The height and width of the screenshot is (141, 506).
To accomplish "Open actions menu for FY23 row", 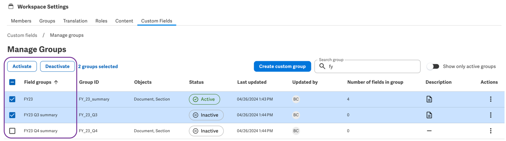I will point(490,99).
